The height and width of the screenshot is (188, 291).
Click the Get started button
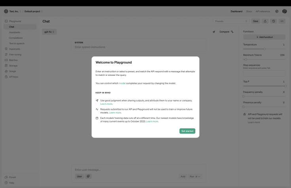187,131
